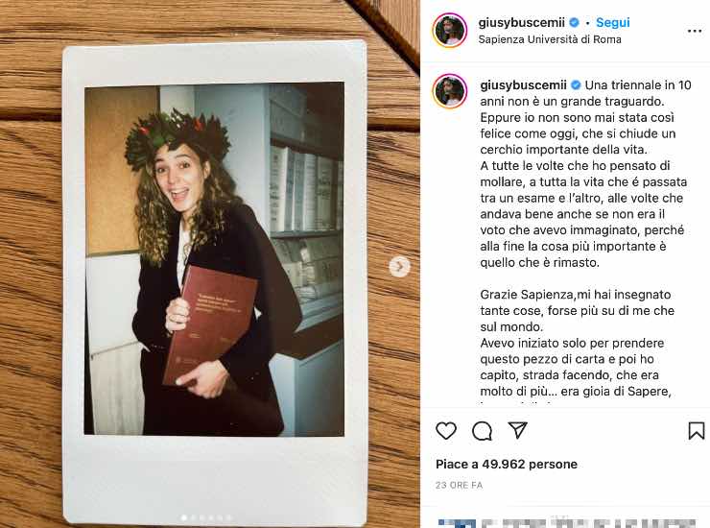
Task: Click the Segui follow button
Action: 613,22
